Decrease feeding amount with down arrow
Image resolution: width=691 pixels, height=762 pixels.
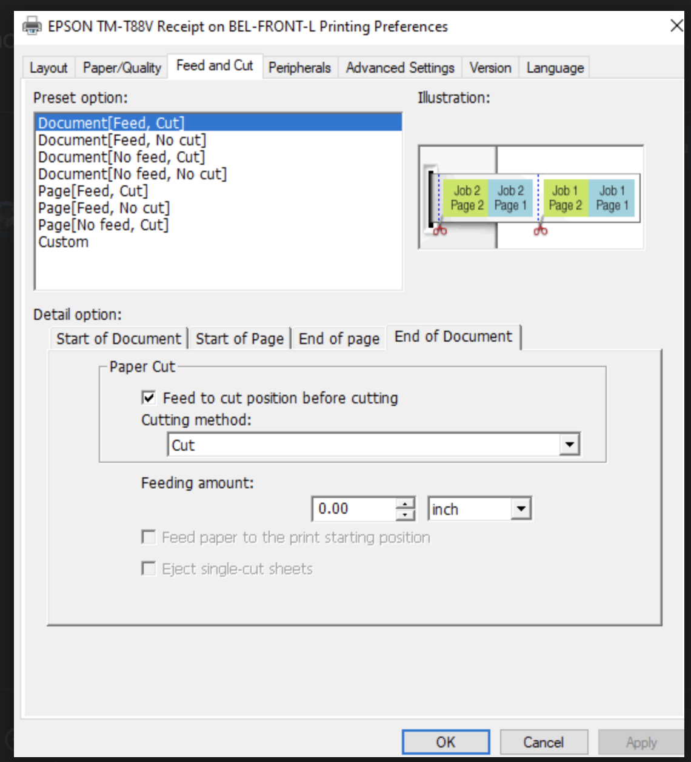click(406, 515)
